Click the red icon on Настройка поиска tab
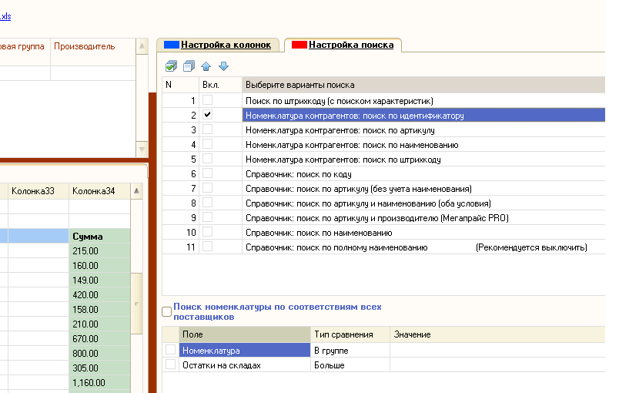Viewport: 619px width, 393px height. pyautogui.click(x=298, y=45)
